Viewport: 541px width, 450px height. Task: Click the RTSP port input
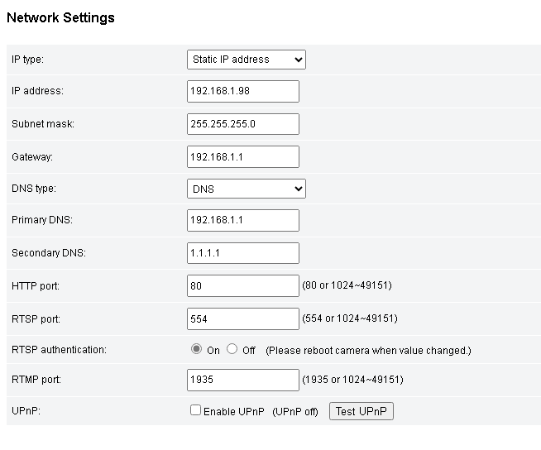(x=243, y=318)
